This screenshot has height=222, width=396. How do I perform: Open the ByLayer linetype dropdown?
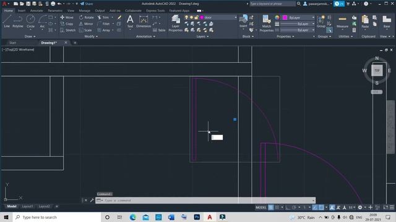pos(313,30)
